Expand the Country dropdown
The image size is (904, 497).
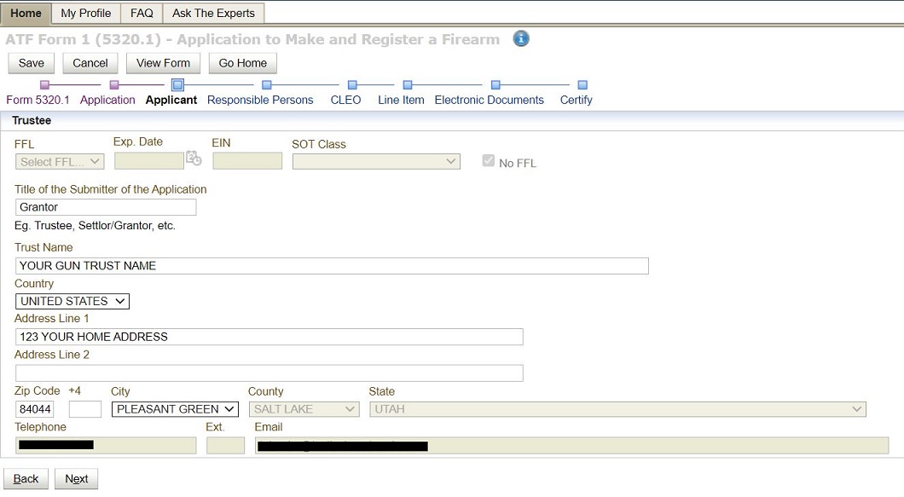click(x=72, y=301)
